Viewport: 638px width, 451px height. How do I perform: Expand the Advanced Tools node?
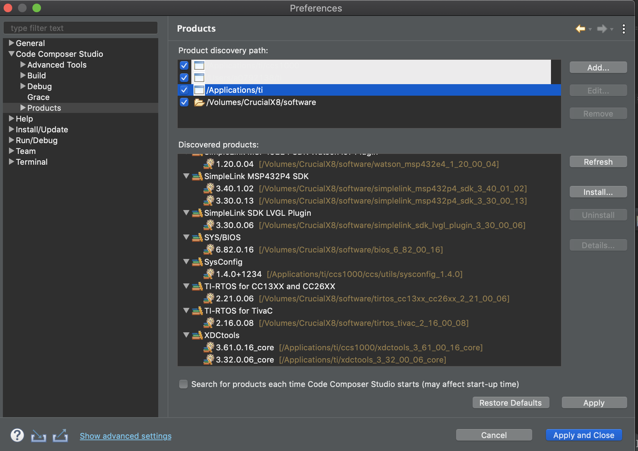[23, 65]
